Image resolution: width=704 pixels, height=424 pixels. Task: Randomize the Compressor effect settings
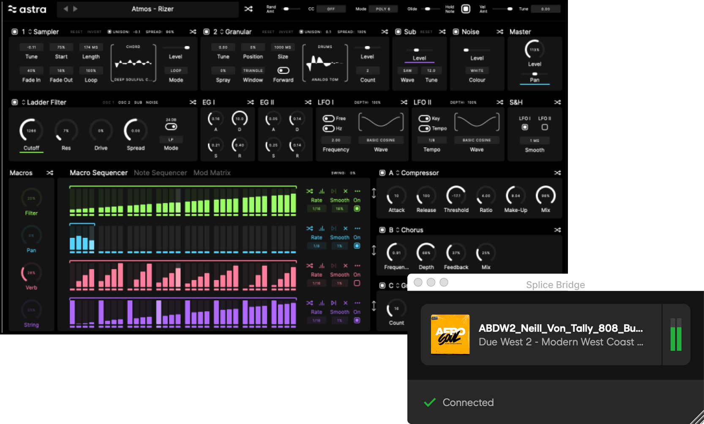(x=557, y=173)
